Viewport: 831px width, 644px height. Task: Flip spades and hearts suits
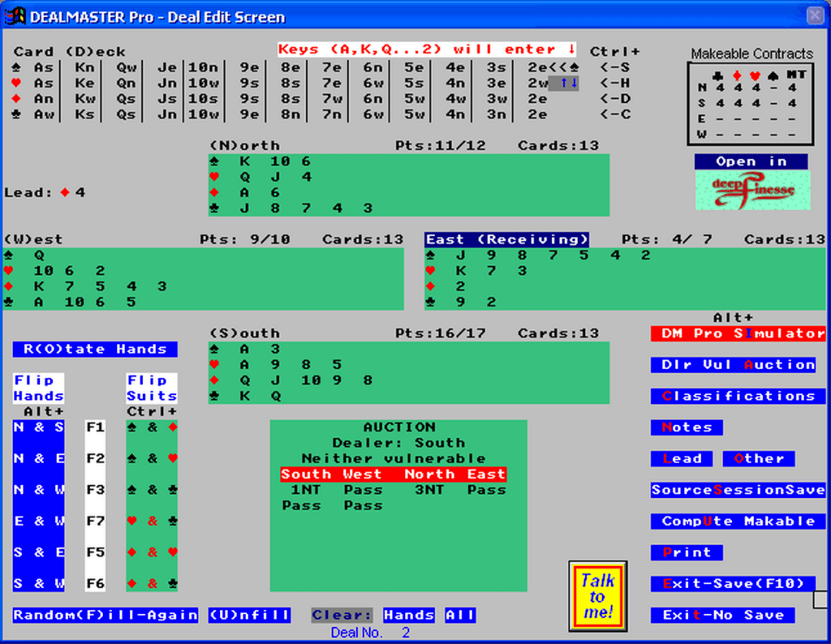coord(152,458)
